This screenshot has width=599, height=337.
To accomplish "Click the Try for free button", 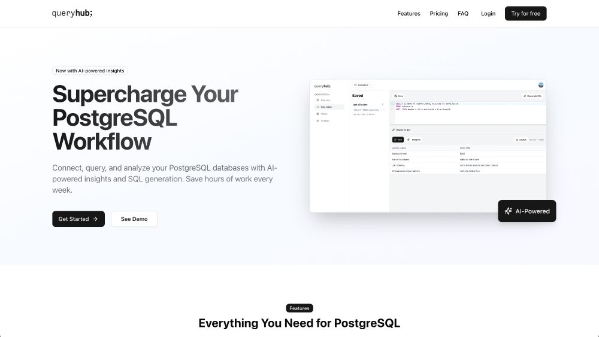I will coord(526,13).
